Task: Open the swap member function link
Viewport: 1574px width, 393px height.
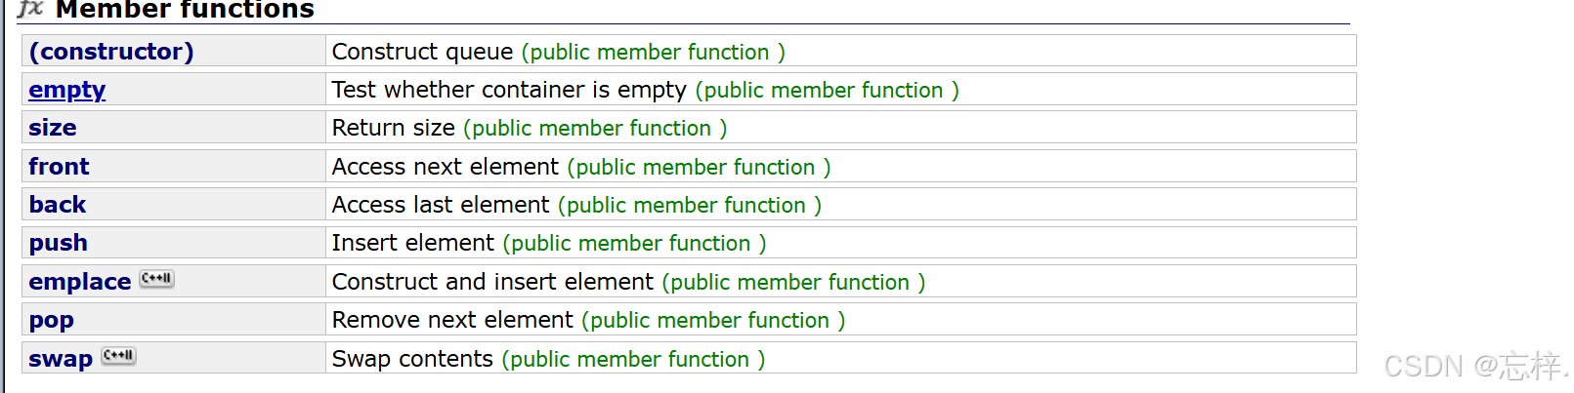Action: coord(61,359)
